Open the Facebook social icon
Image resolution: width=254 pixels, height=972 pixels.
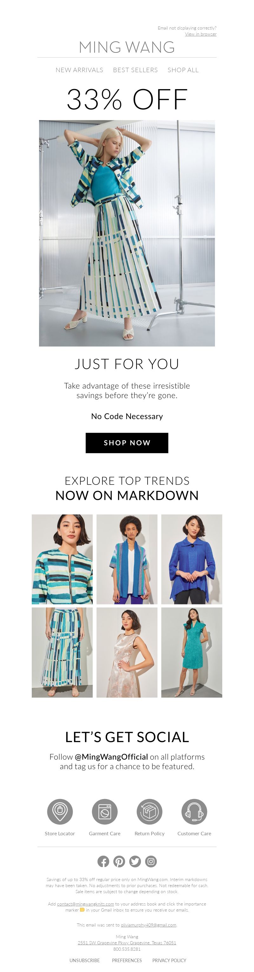pyautogui.click(x=103, y=861)
